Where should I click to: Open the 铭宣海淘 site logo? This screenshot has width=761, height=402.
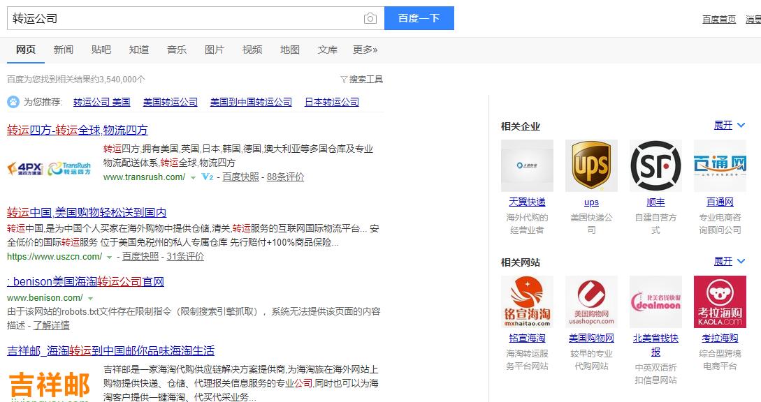click(526, 301)
